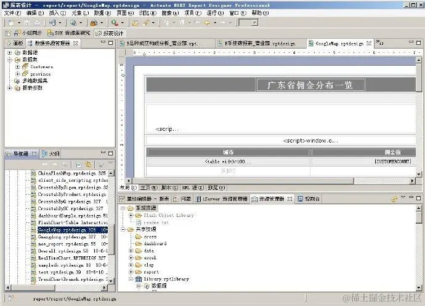The image size is (425, 306).
Task: Switch to the SVN 资源库研究 perspective
Action: 69,33
